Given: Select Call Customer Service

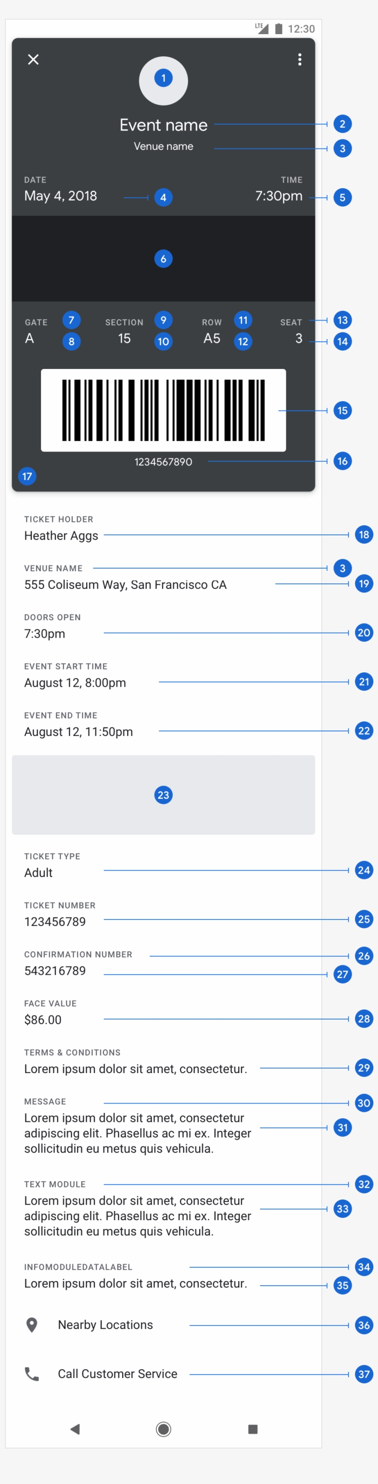Looking at the screenshot, I should pos(118,1374).
